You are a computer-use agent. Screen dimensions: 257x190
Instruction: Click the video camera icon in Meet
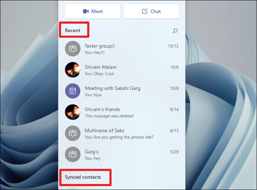[x=86, y=11]
